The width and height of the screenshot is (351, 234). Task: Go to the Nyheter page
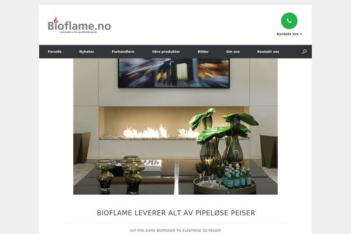click(x=87, y=51)
